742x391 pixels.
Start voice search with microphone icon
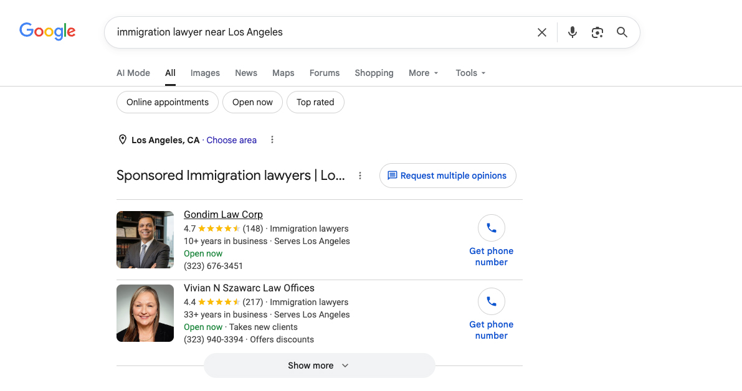coord(572,32)
